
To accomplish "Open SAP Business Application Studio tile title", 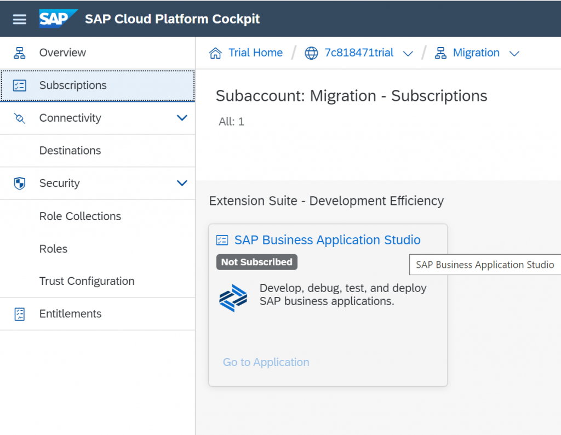I will (x=328, y=240).
